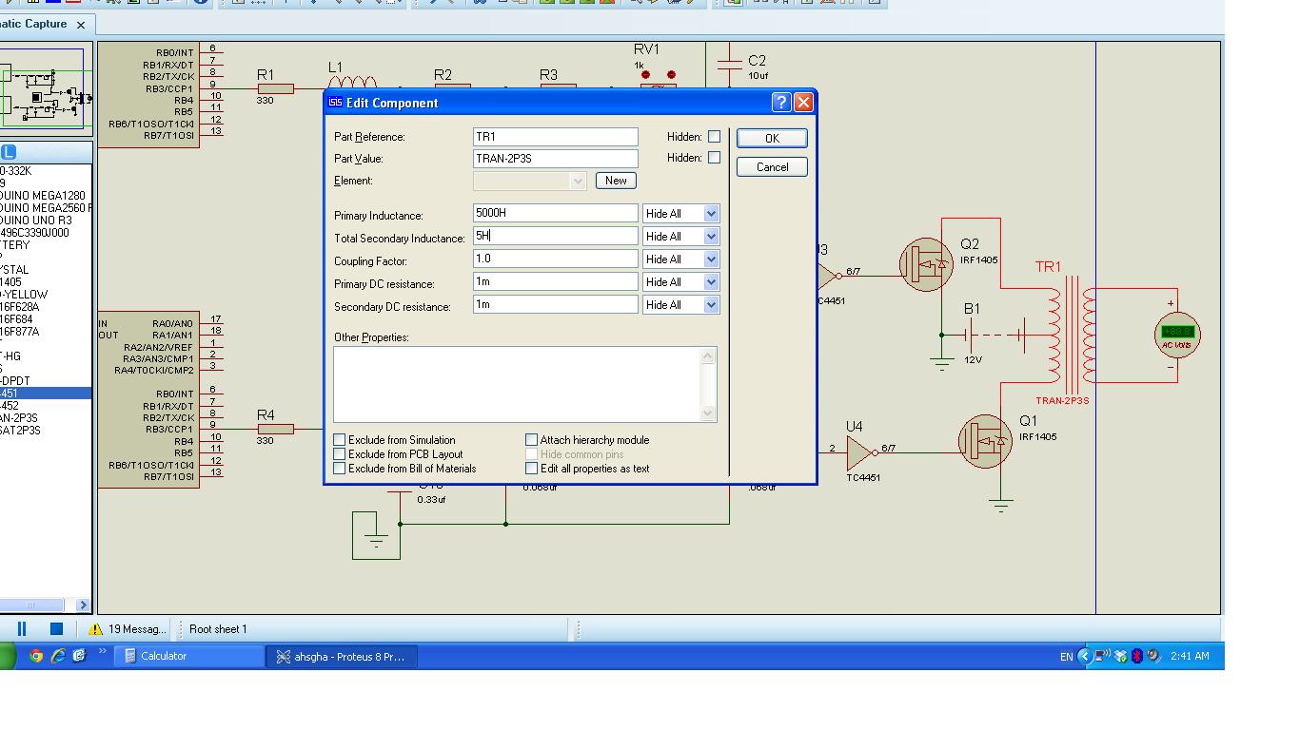Click the L library button in device panel
This screenshot has height=730, width=1300.
coord(9,152)
